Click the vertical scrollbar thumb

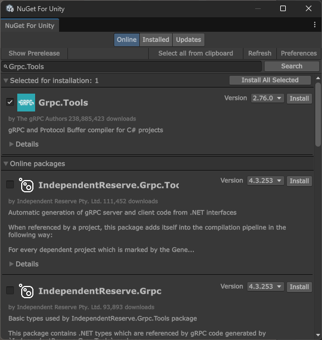click(318, 114)
